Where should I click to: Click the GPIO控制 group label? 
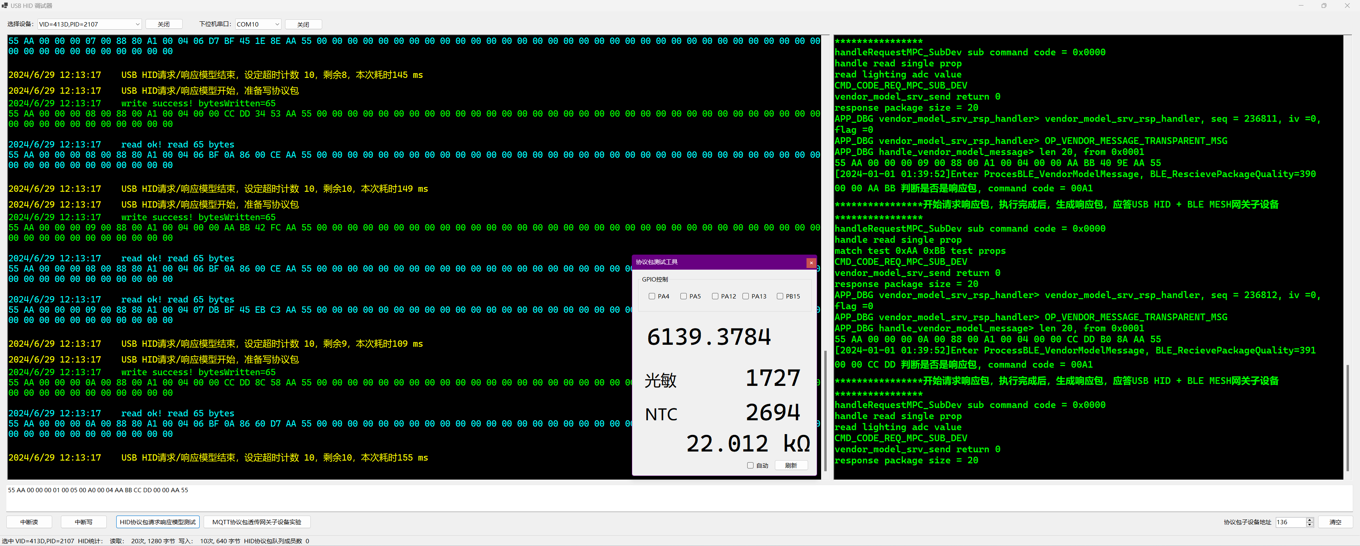(655, 280)
